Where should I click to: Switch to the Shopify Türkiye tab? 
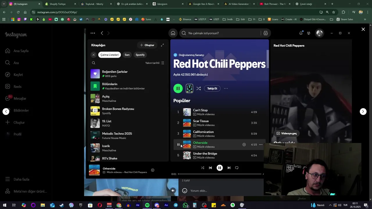click(60, 4)
